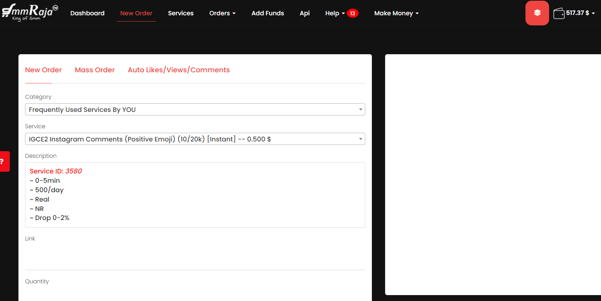Click the wallet balance icon

click(x=559, y=13)
